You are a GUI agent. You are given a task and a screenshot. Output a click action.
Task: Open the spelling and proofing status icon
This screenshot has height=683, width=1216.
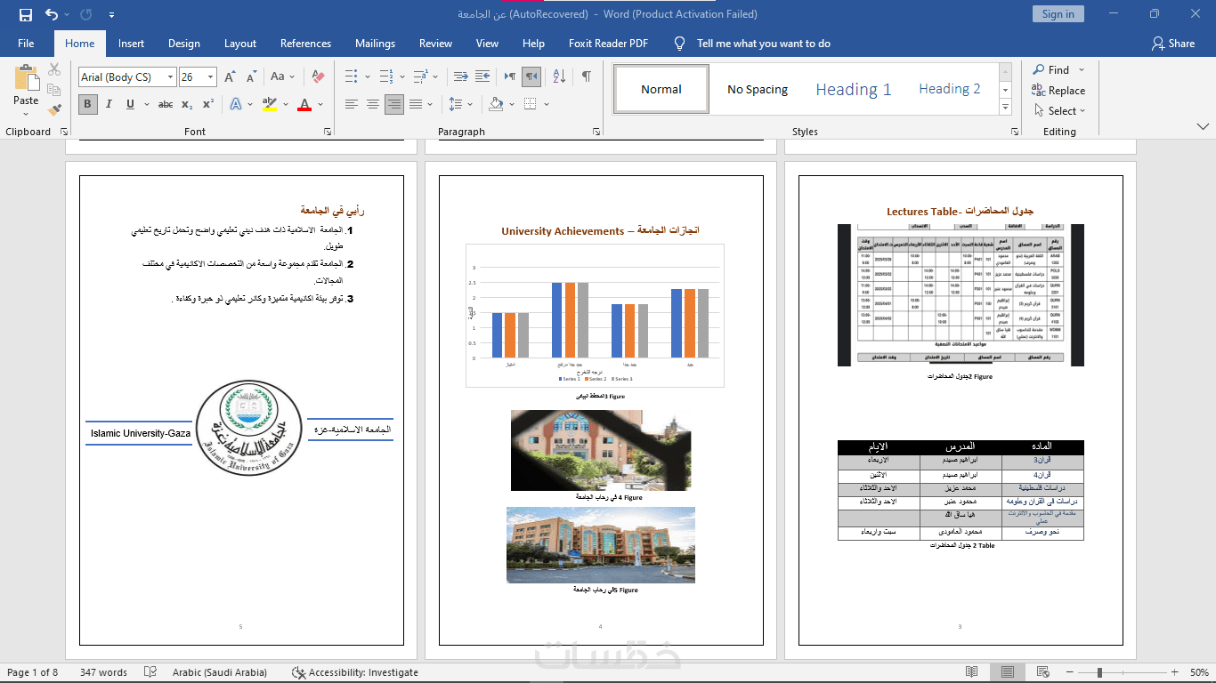click(x=150, y=672)
